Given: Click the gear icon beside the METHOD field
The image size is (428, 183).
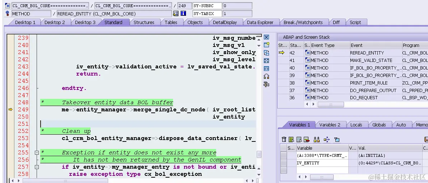Looking at the screenshot, I should pos(8,13).
